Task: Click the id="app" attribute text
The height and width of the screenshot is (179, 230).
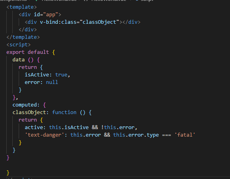Action: click(46, 15)
